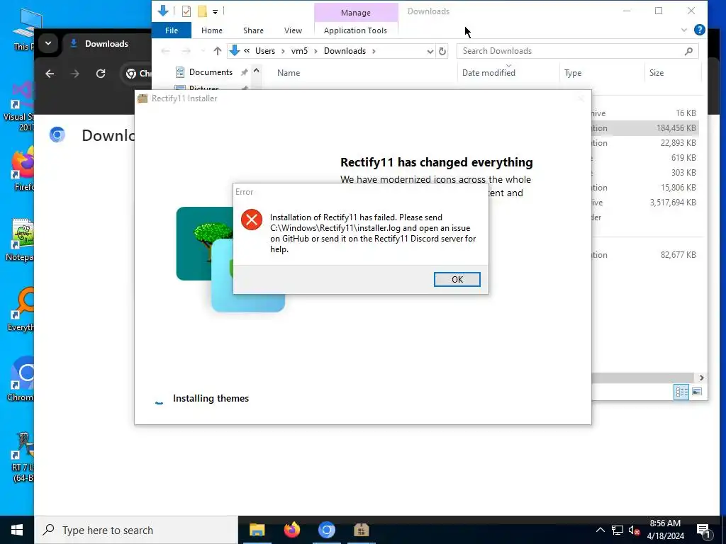Select the Chrome Downloads tab
The image size is (726, 544).
(x=106, y=44)
